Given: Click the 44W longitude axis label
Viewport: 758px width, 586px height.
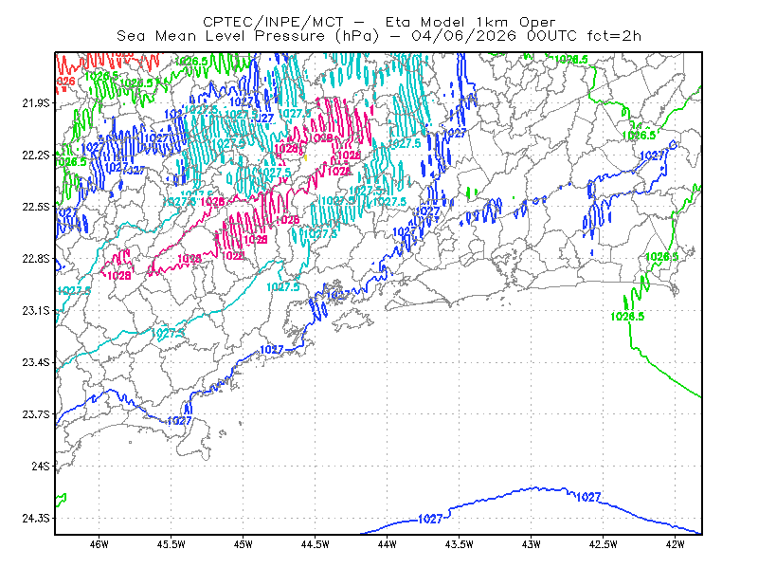Looking at the screenshot, I should tap(388, 544).
